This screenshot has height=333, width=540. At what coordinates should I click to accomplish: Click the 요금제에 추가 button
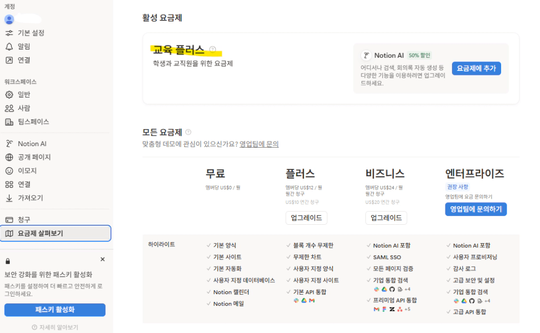(x=477, y=68)
